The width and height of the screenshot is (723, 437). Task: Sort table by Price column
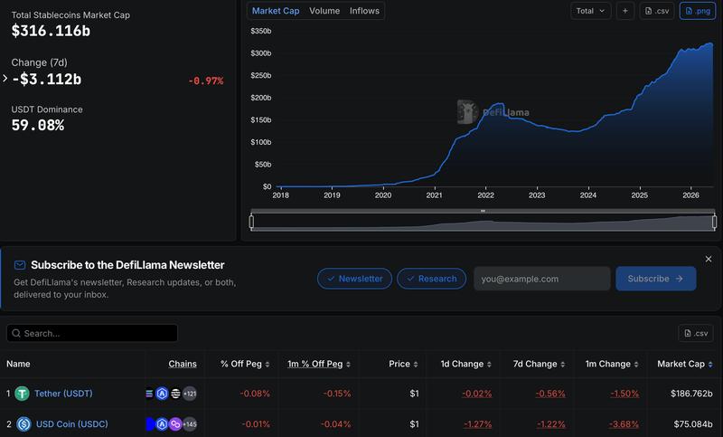(403, 364)
